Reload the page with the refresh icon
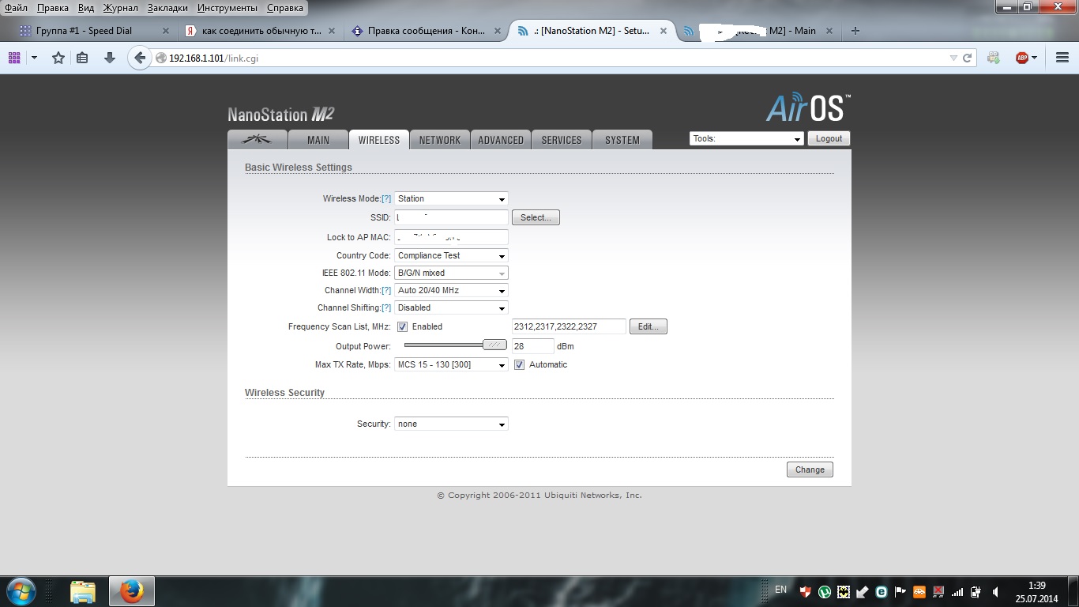Viewport: 1079px width, 607px height. 967,58
